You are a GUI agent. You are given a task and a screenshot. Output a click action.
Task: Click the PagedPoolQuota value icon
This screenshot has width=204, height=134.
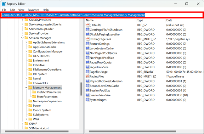[88, 62]
